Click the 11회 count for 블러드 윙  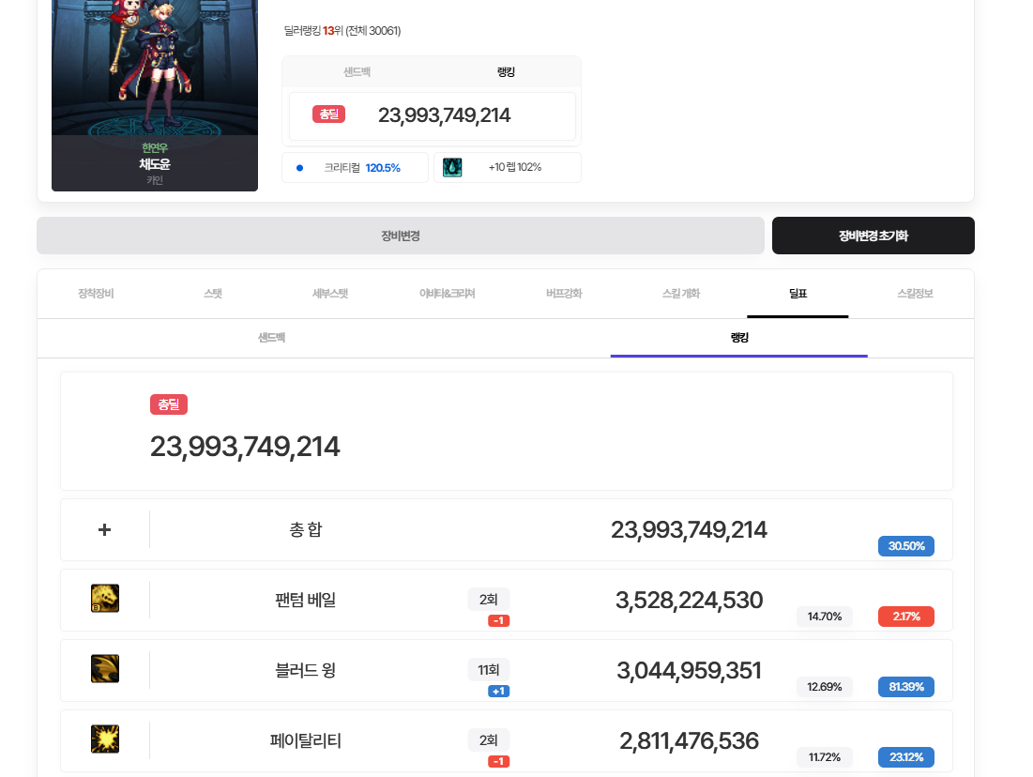coord(488,670)
